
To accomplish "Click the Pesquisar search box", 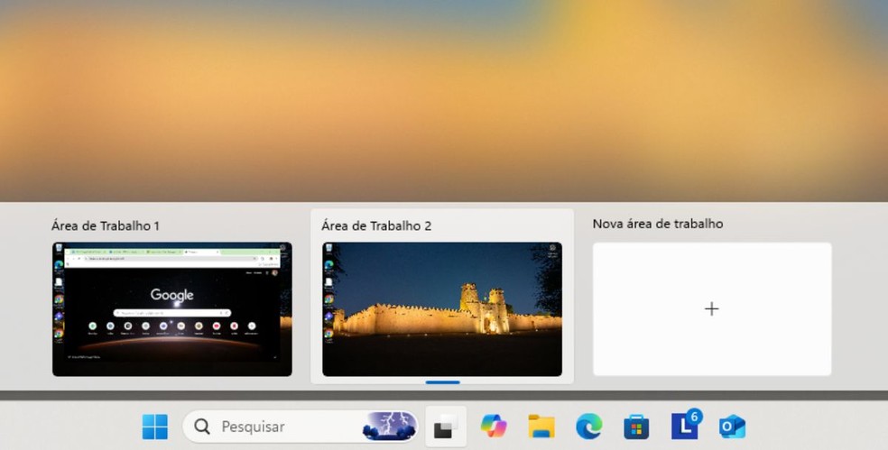I will (301, 427).
